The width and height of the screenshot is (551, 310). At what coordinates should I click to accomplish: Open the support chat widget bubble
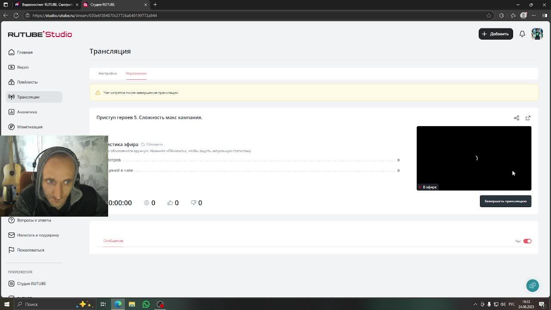click(532, 285)
